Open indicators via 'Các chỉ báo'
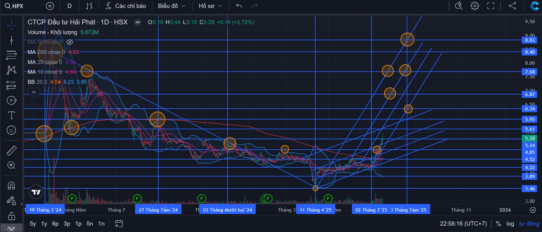The image size is (542, 232). coord(126,6)
